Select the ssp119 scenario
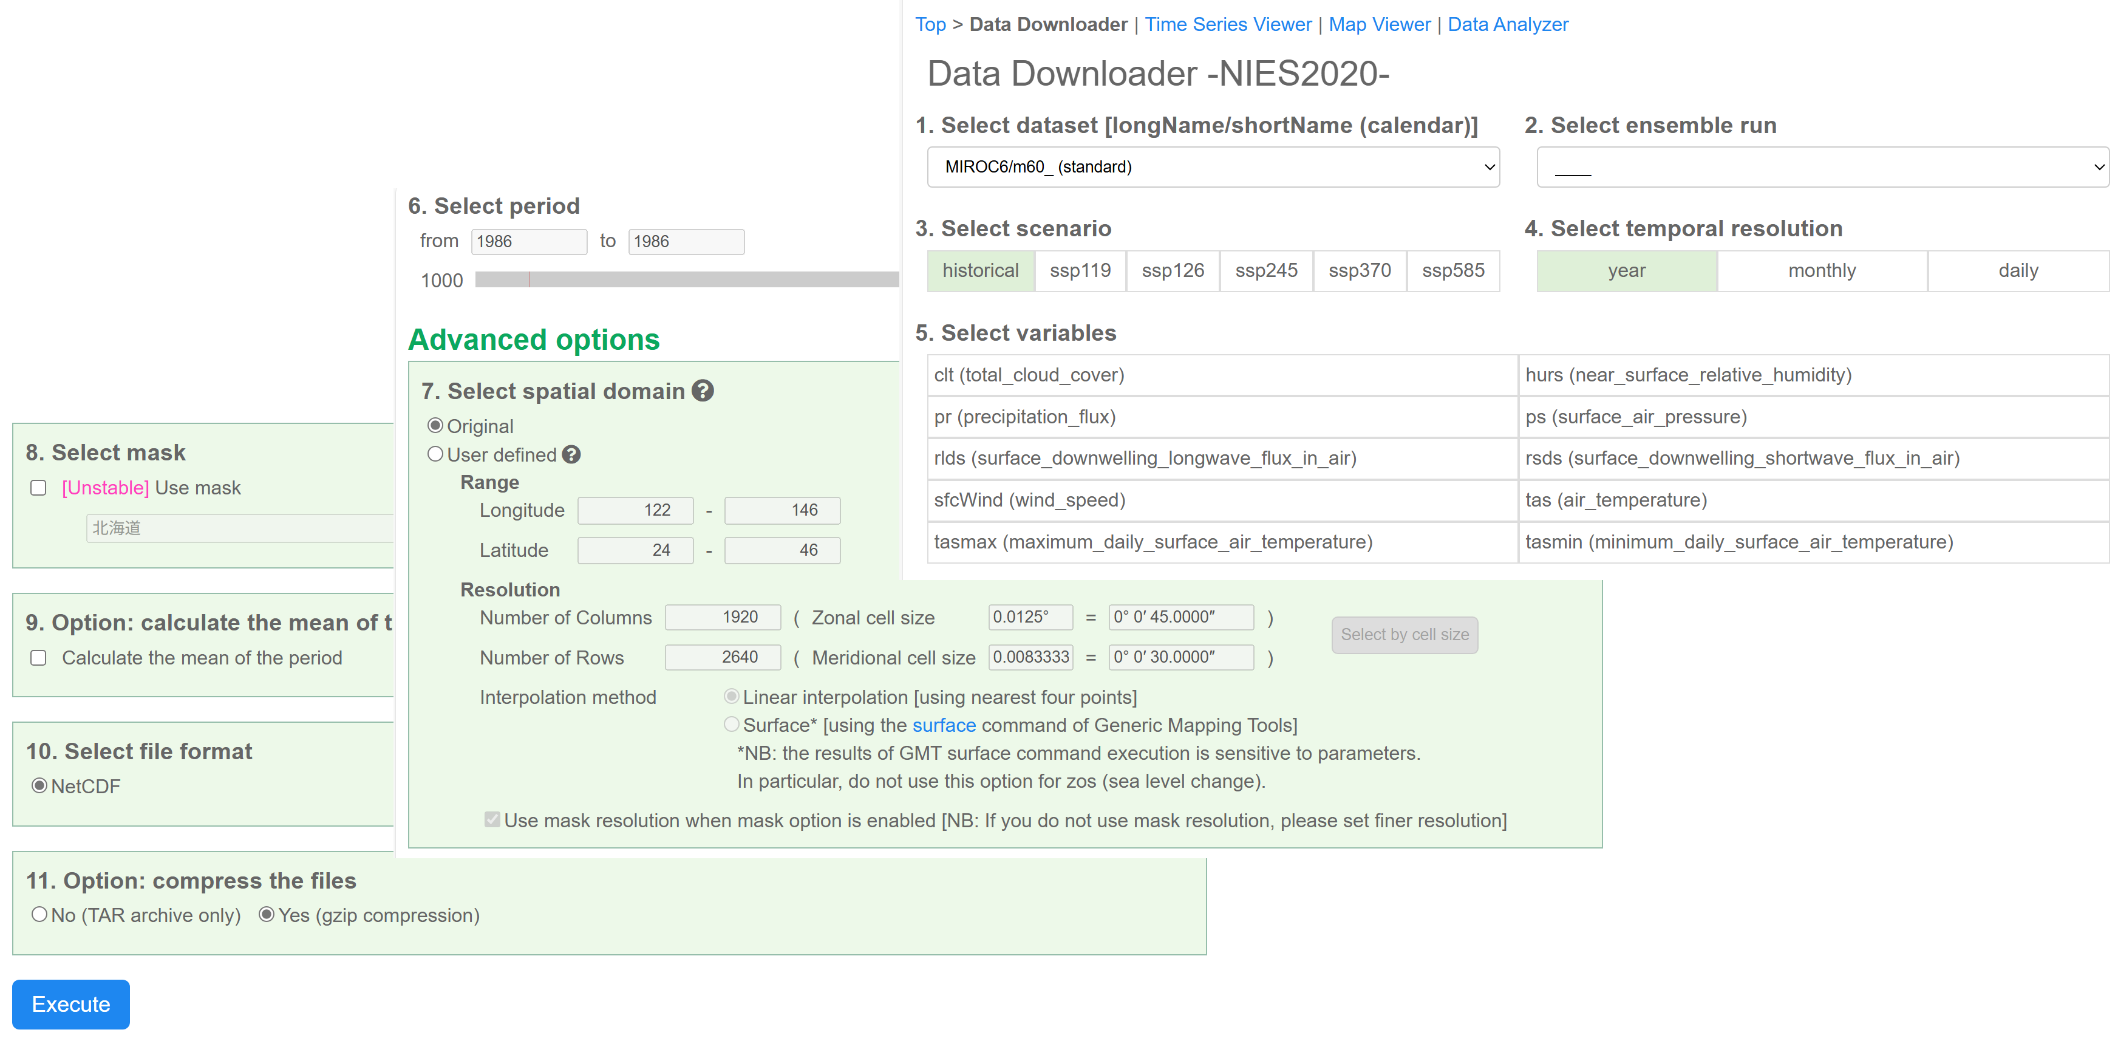 pyautogui.click(x=1080, y=271)
